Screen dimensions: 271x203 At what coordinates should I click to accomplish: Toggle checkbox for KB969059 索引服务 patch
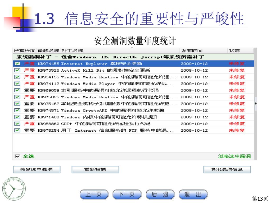pos(17,90)
